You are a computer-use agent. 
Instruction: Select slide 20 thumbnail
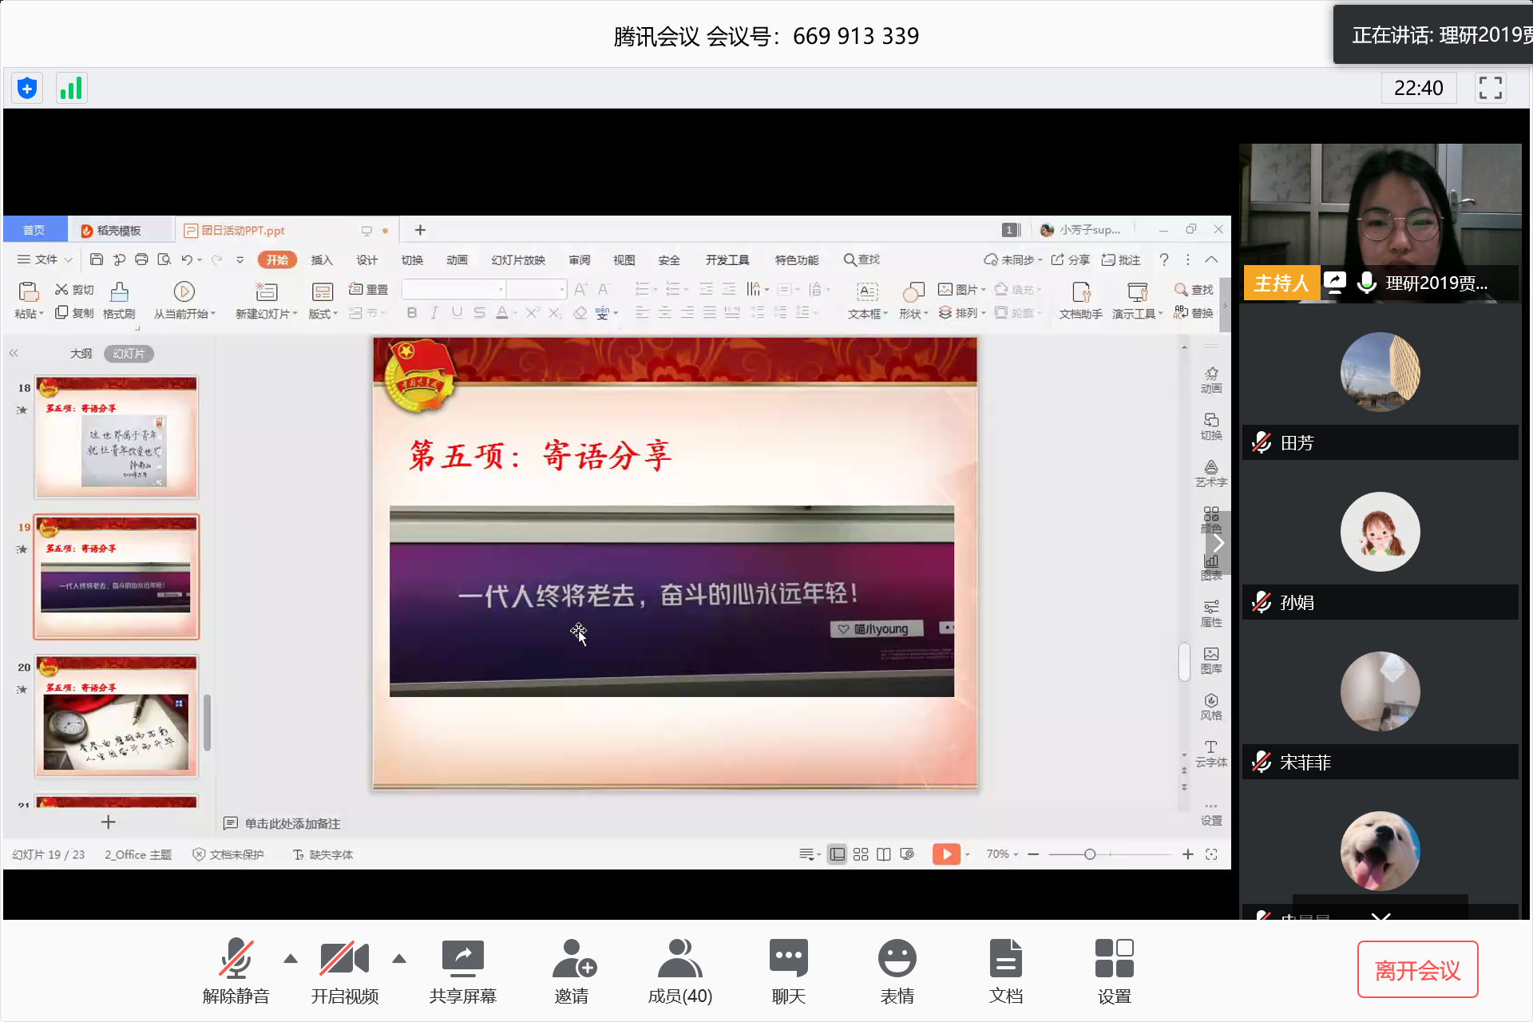pos(116,716)
